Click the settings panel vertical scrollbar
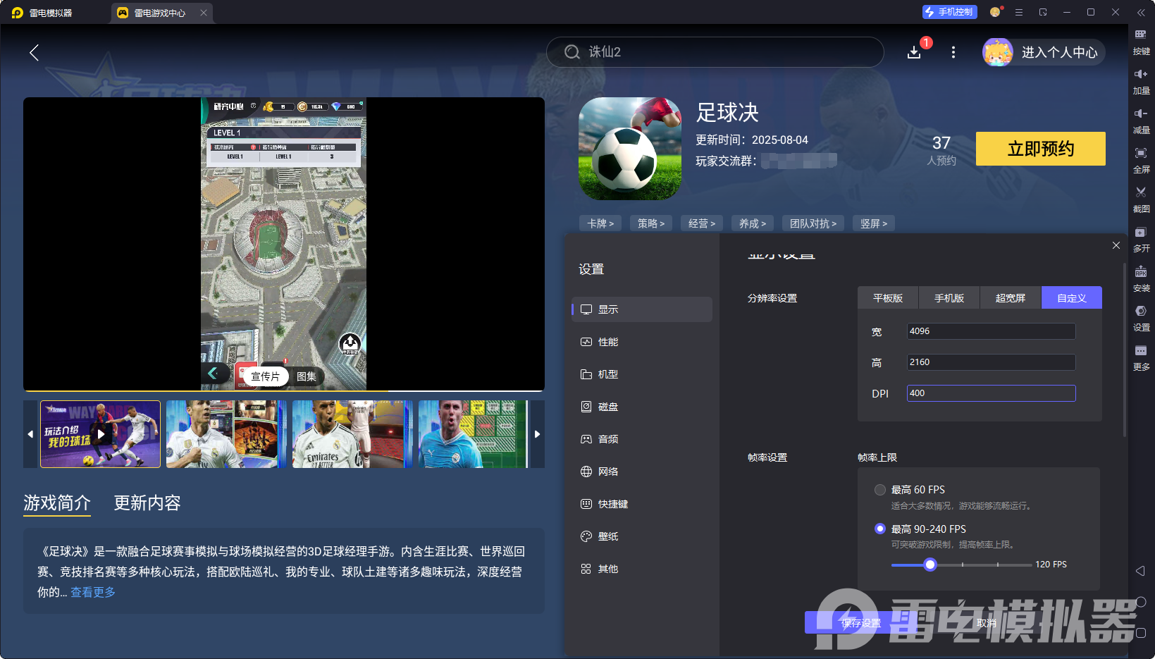The image size is (1155, 659). 1124,350
